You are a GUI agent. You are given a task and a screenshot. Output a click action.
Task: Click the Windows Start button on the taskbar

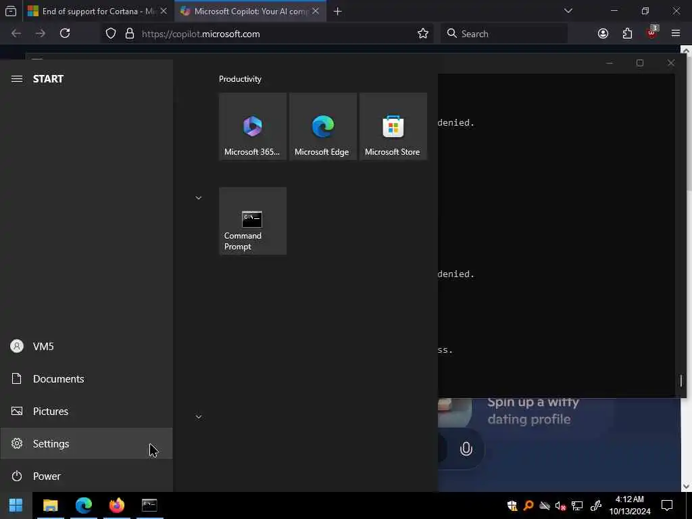pos(16,505)
